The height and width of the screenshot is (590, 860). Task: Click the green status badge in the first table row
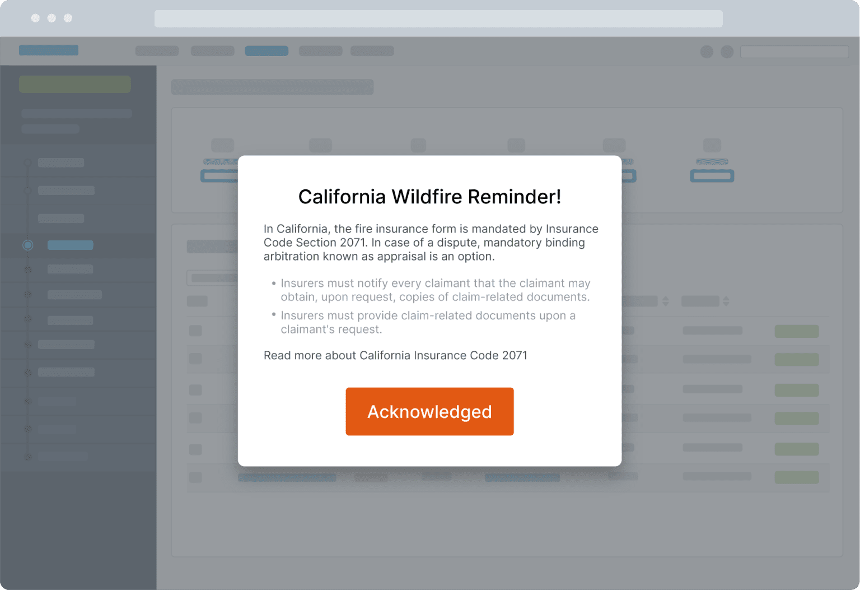tap(796, 331)
